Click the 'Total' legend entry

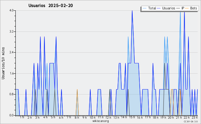point(152,8)
